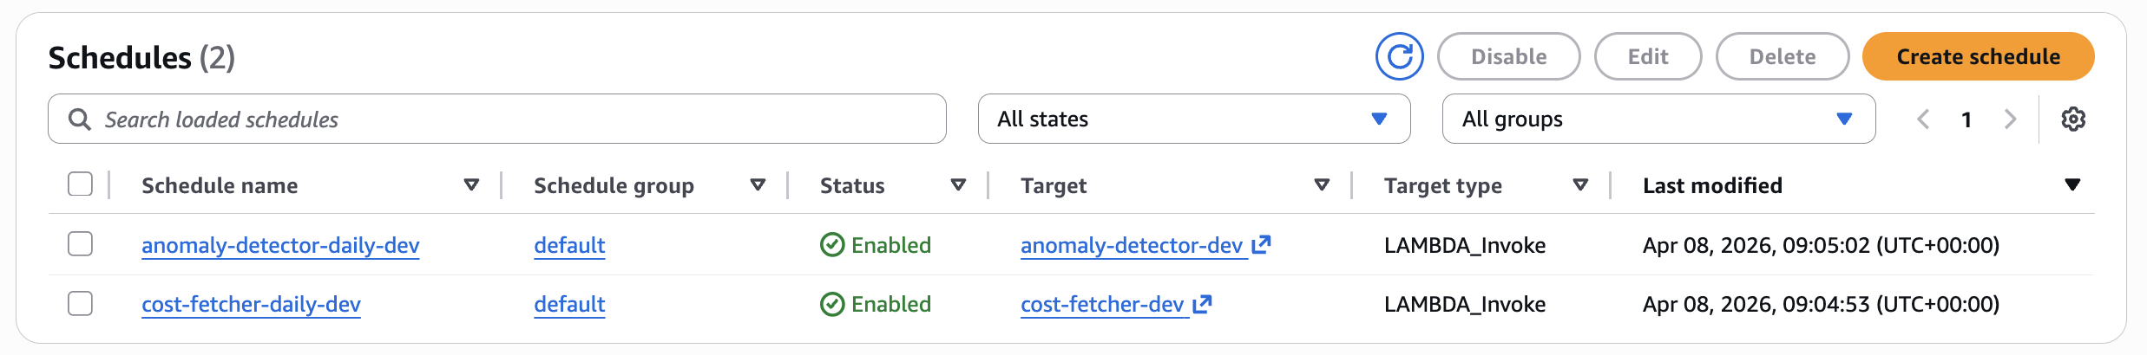Open cost-fetcher-dev target external link icon
This screenshot has height=355, width=2147.
pos(1202,305)
